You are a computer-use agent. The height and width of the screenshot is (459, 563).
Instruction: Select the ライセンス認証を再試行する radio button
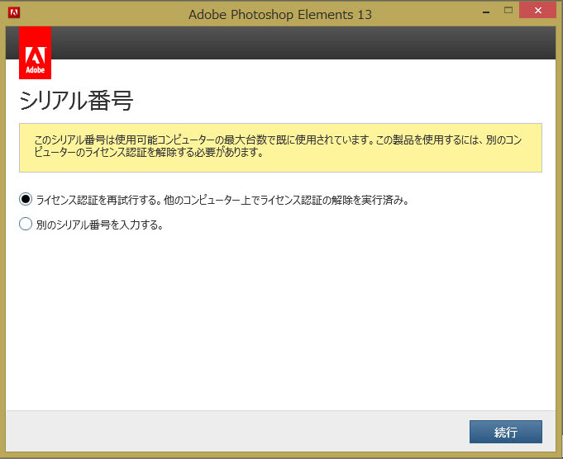click(26, 199)
